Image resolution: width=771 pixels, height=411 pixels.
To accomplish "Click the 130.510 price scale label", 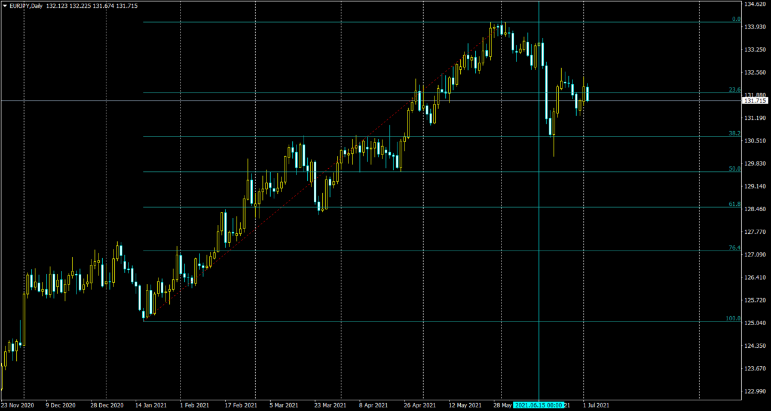I will pos(754,141).
